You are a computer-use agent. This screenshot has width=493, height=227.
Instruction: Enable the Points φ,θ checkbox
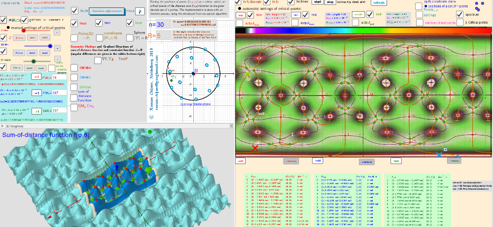419,6
